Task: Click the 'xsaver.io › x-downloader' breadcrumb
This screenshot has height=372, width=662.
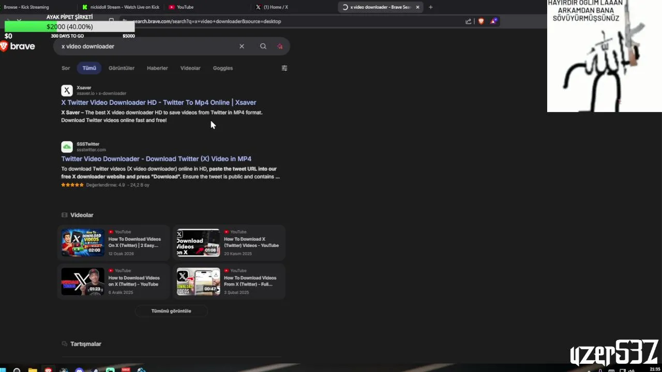Action: [x=101, y=94]
